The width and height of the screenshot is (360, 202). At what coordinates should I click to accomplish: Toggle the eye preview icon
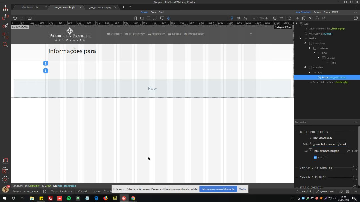238,18
